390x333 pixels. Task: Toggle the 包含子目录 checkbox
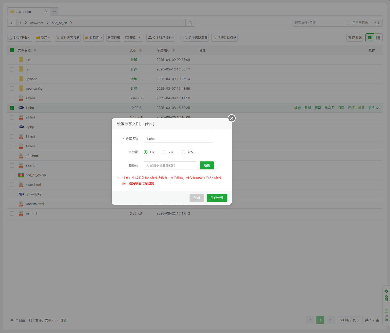[x=348, y=23]
